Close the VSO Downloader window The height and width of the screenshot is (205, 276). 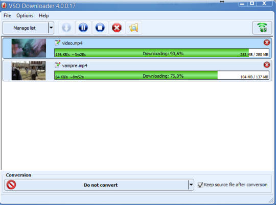(x=264, y=4)
